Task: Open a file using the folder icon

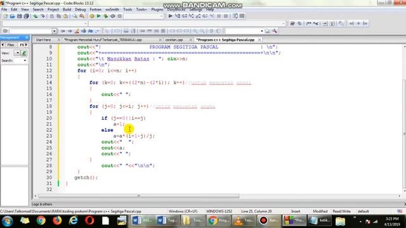Action: point(12,16)
